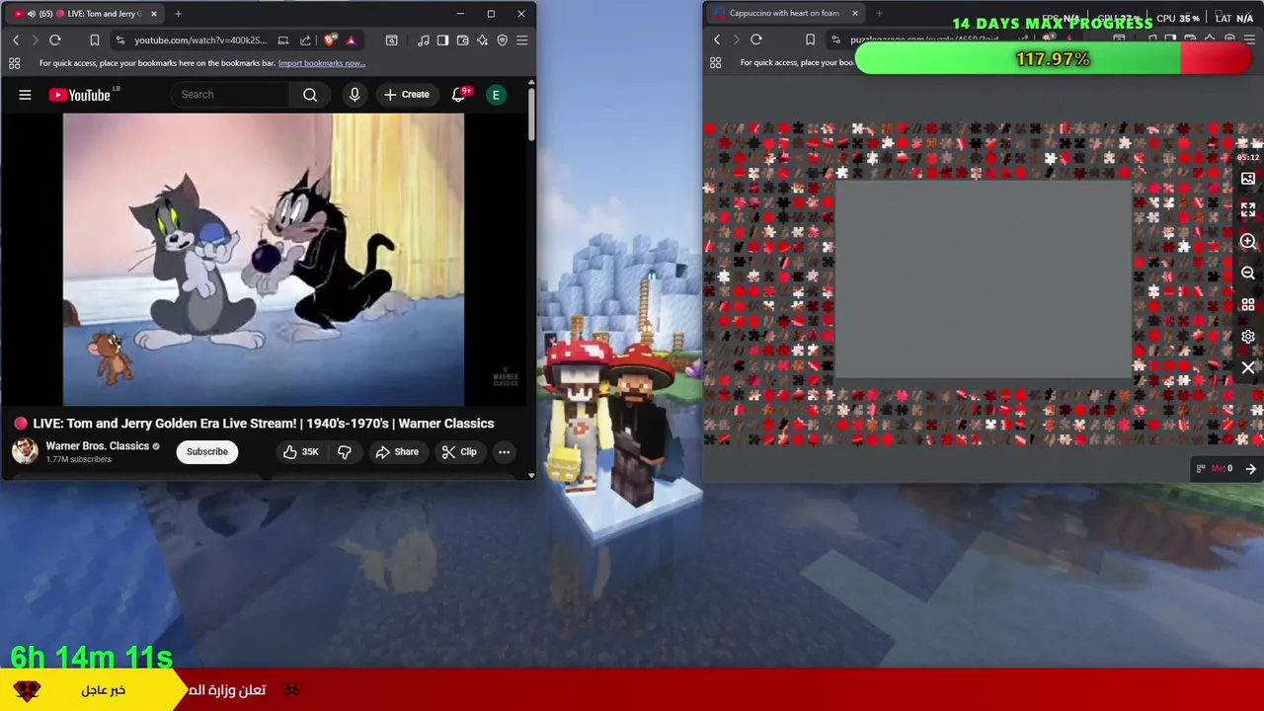Screen dimensions: 1264x711
Task: Start voice search with microphone icon
Action: click(x=355, y=95)
